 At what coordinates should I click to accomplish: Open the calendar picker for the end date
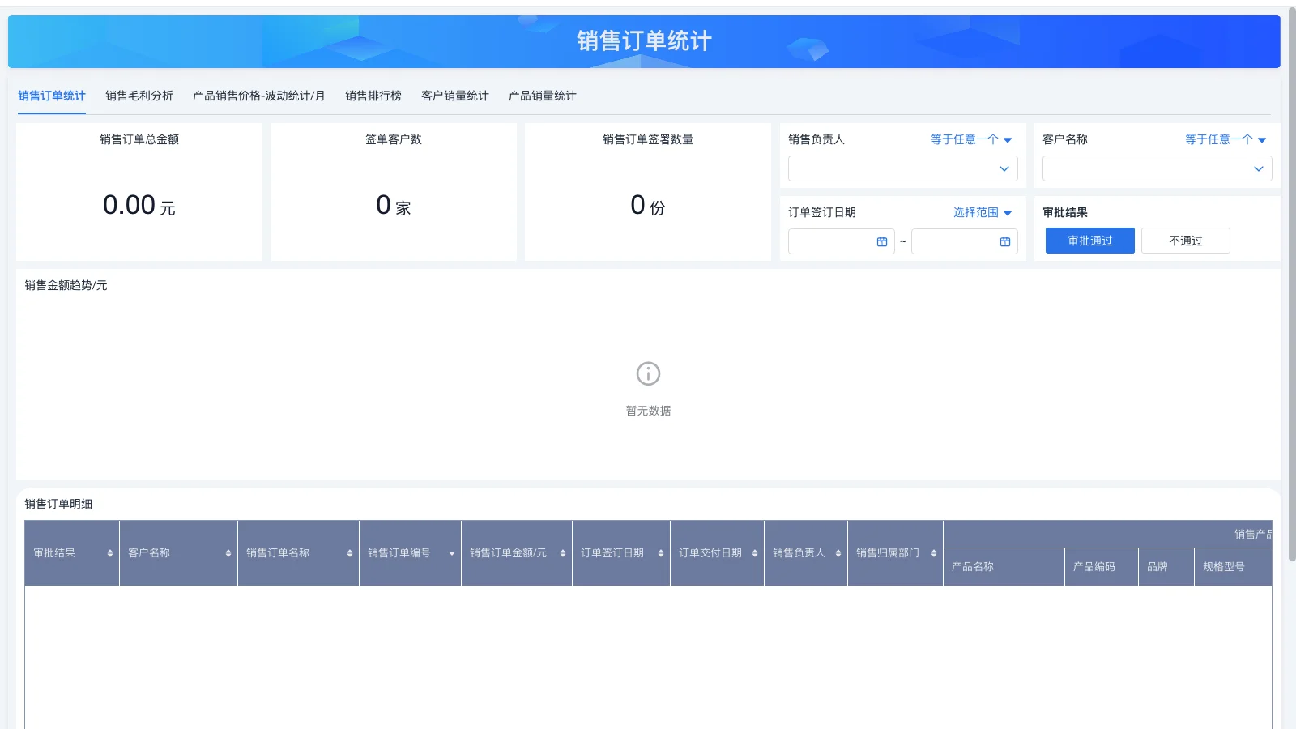coord(1004,241)
